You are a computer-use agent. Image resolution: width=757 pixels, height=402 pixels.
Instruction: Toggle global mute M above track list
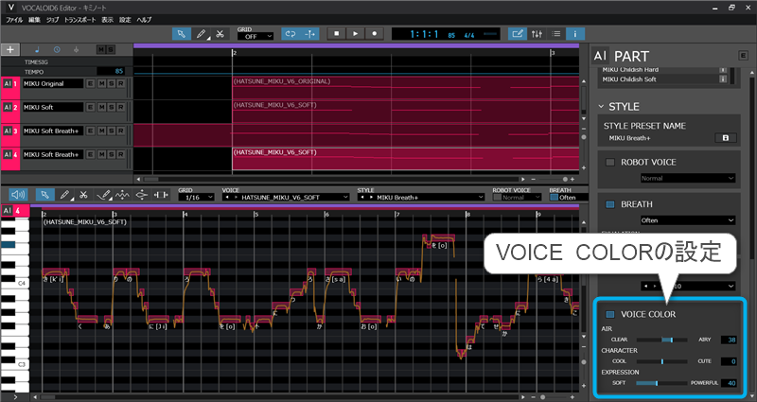coord(101,50)
